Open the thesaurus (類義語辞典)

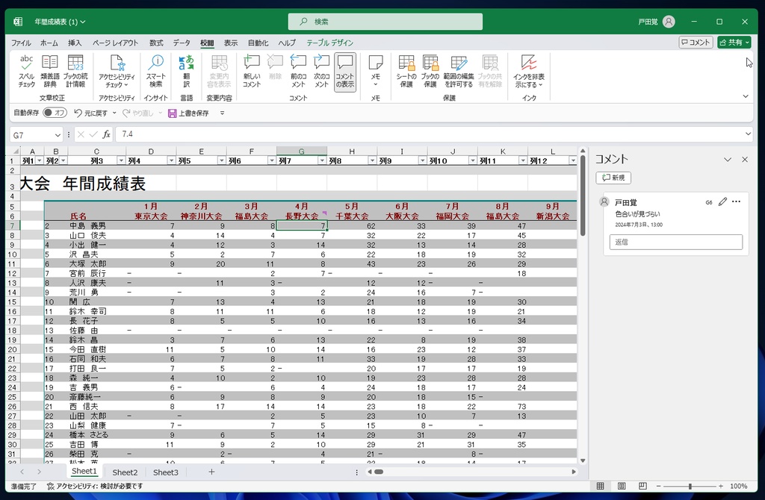point(50,71)
